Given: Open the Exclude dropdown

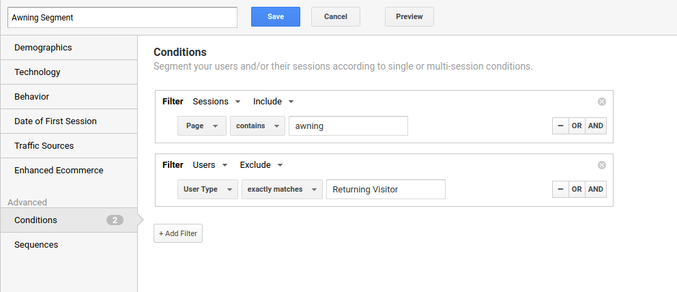Looking at the screenshot, I should pyautogui.click(x=261, y=165).
